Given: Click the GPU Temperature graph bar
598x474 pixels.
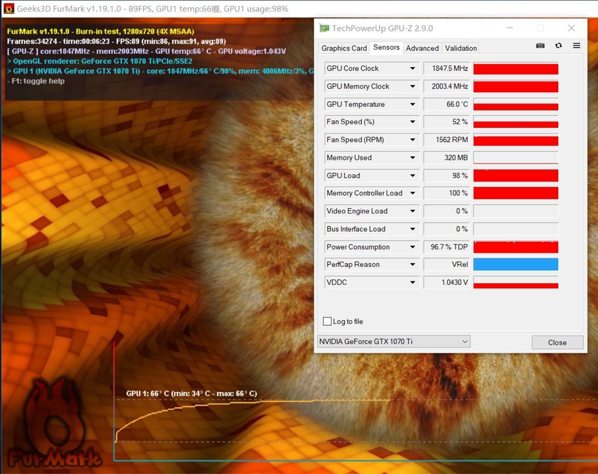Looking at the screenshot, I should (516, 104).
